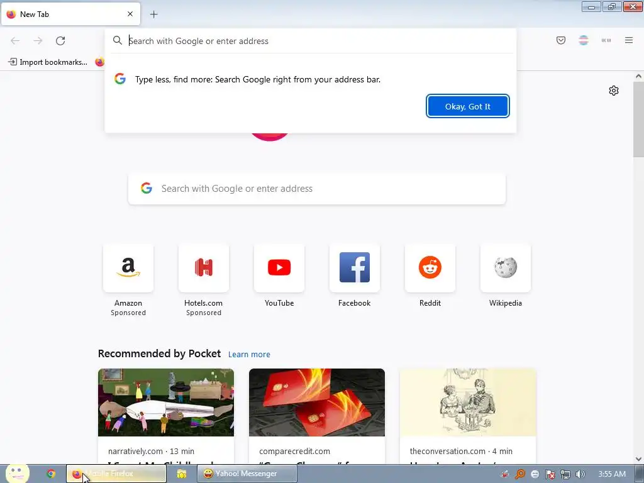Open new tab personalize gear icon
Image resolution: width=644 pixels, height=483 pixels.
[x=613, y=91]
